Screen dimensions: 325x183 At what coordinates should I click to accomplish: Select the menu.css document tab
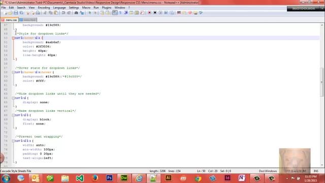pos(9,20)
